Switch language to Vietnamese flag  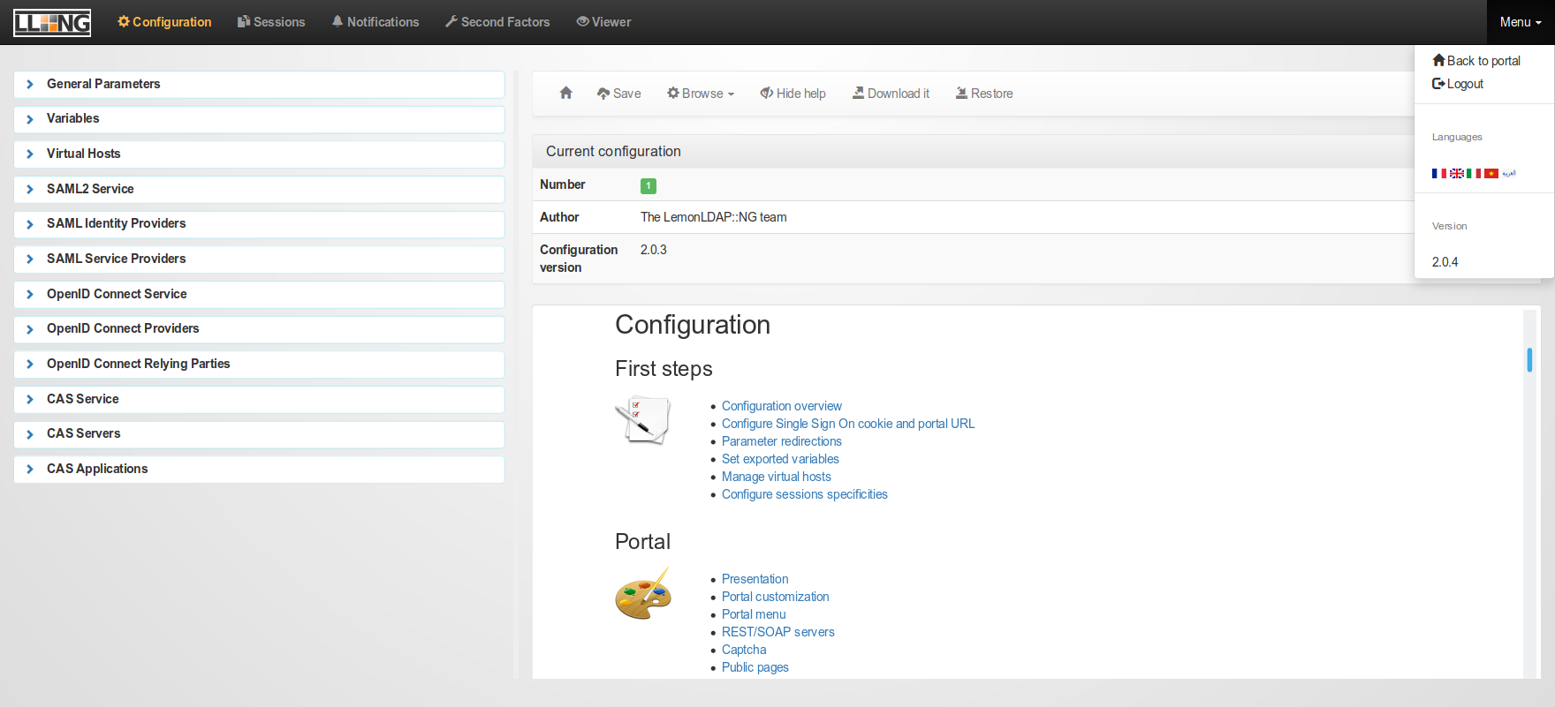(1491, 173)
